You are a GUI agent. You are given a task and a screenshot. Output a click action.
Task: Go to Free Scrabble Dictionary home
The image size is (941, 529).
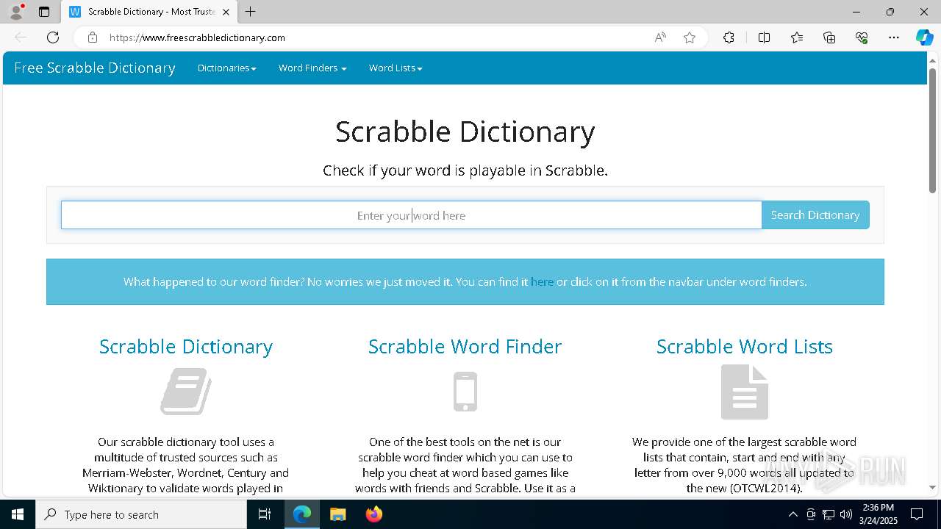click(95, 68)
